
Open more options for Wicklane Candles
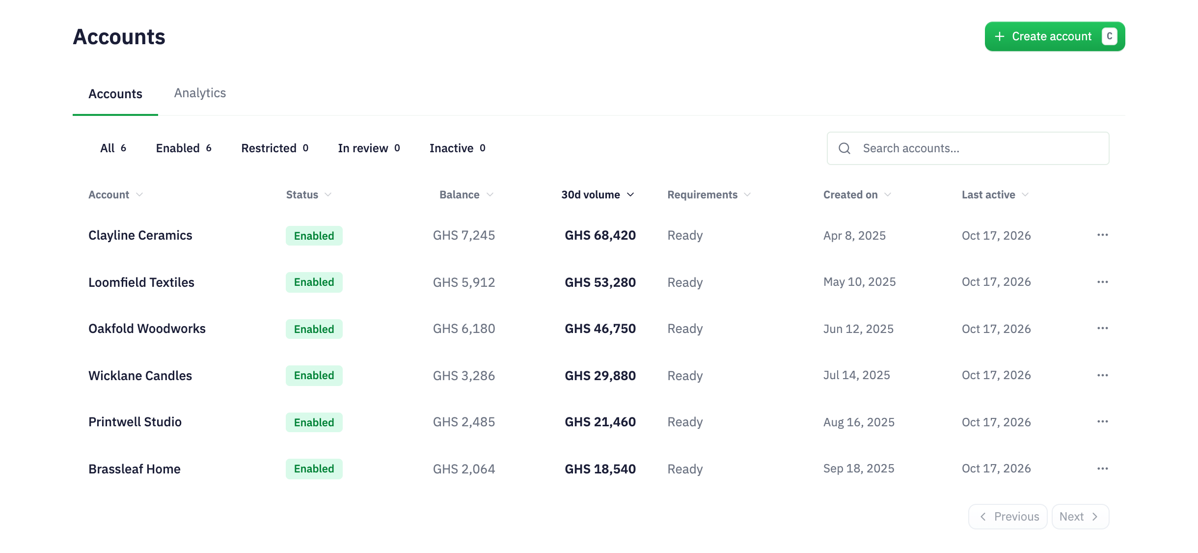click(x=1102, y=375)
